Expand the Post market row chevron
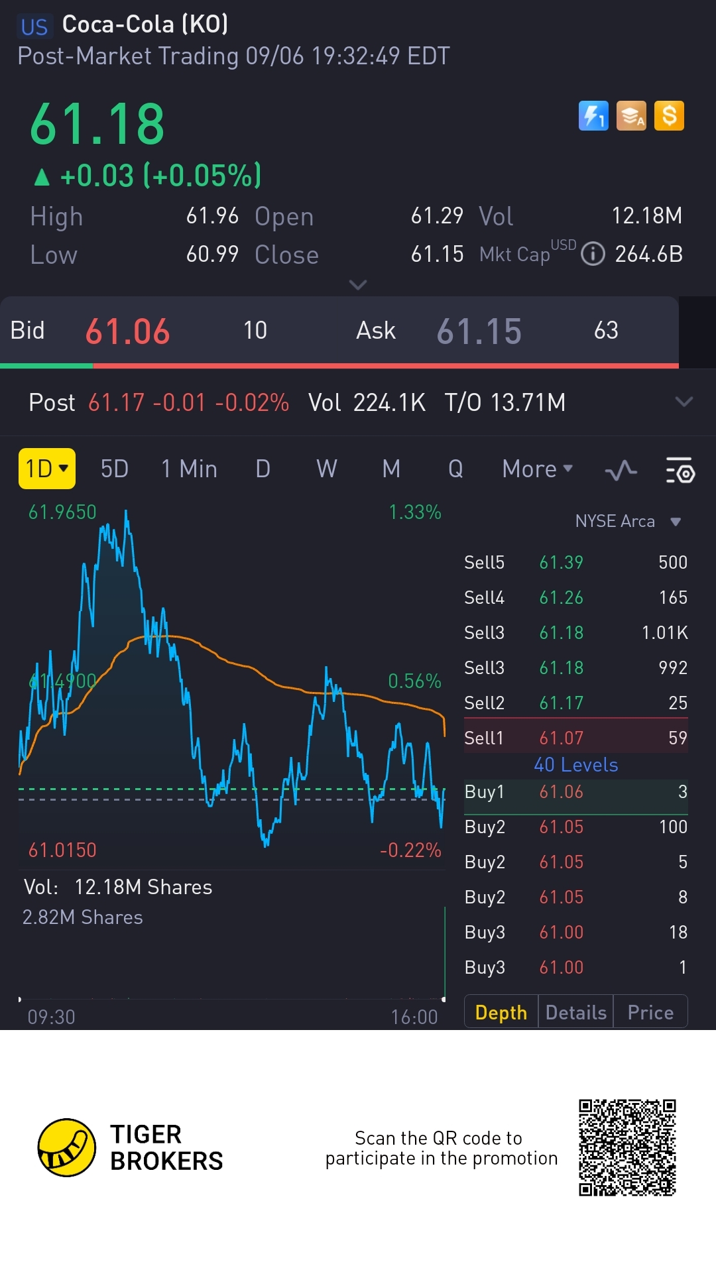The width and height of the screenshot is (716, 1266). (684, 402)
